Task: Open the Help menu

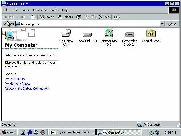Action: [x=65, y=10]
